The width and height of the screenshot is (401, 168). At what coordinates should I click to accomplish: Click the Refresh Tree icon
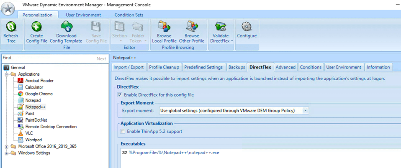[10, 28]
